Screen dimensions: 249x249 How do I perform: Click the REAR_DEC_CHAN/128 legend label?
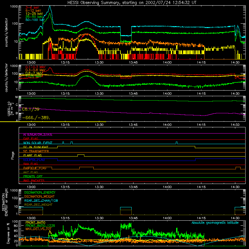coord(41,200)
